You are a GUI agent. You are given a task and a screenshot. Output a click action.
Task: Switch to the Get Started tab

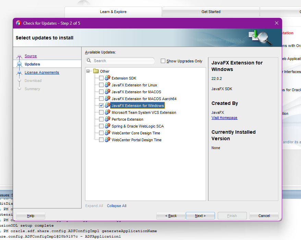pyautogui.click(x=211, y=12)
